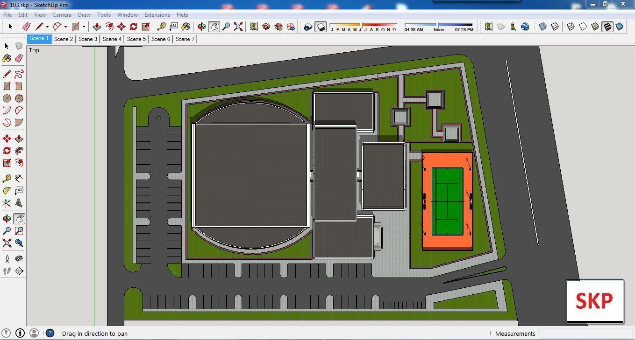Activate the Follow Me tool
Screen dimensions: 635x340
[x=19, y=151]
